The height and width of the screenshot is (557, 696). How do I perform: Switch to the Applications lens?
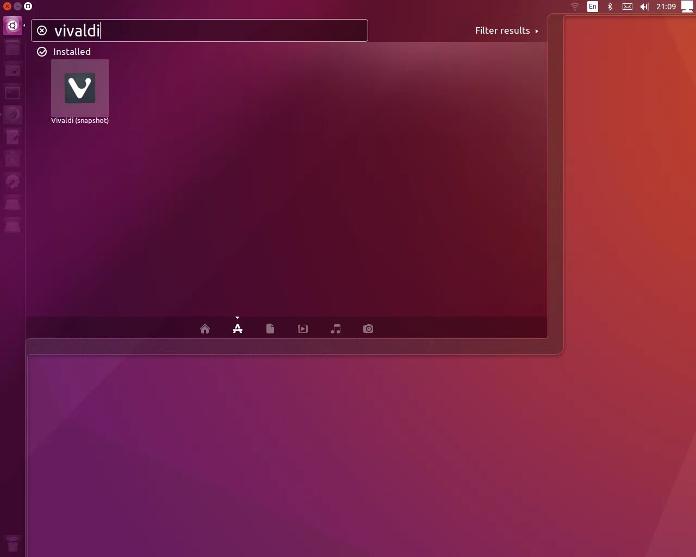click(238, 329)
